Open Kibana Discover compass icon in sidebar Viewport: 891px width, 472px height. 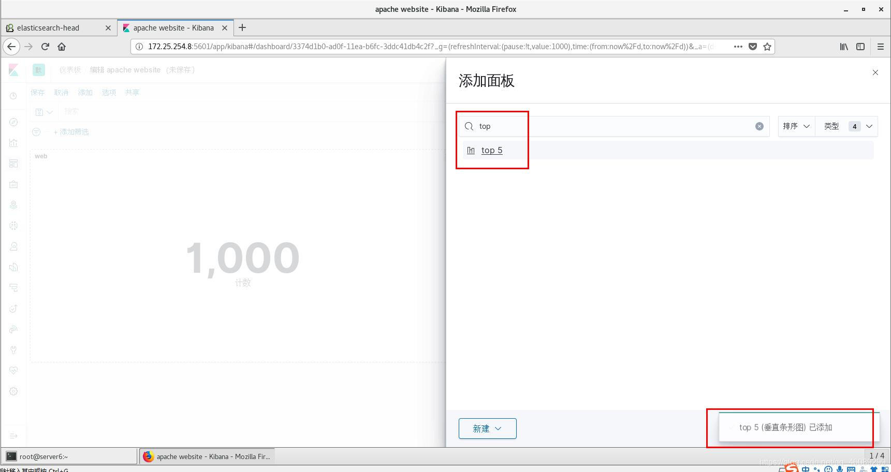(13, 122)
